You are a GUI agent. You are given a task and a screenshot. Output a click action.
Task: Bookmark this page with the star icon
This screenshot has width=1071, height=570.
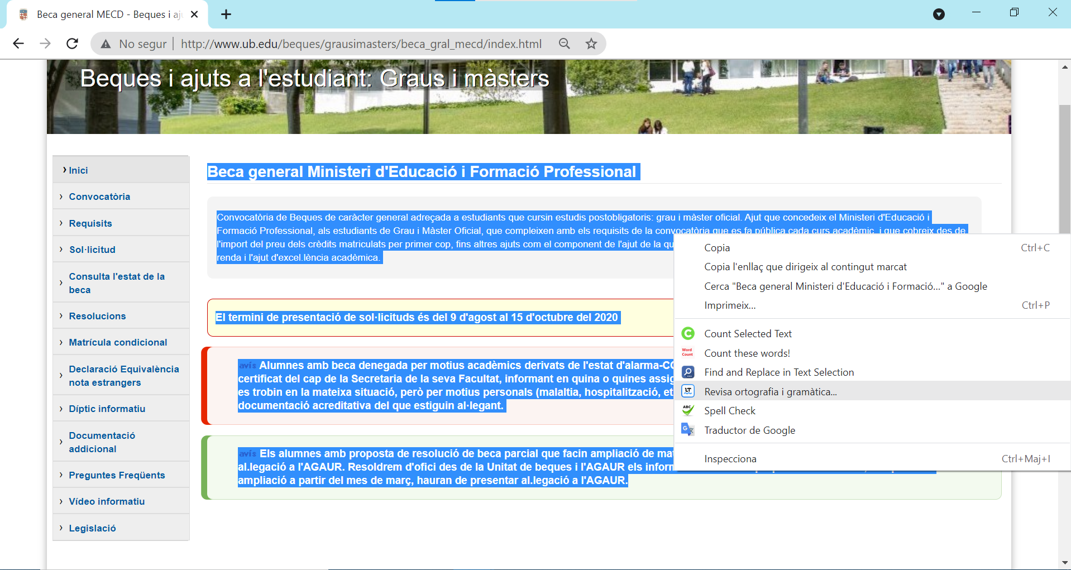point(591,44)
